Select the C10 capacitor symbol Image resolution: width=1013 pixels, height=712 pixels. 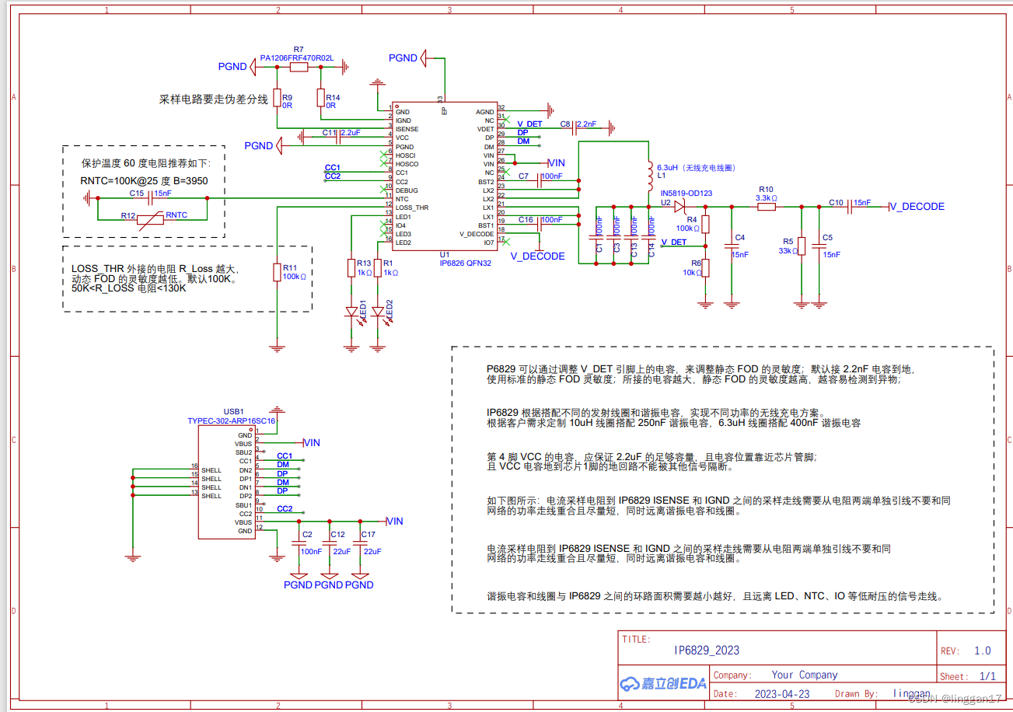click(x=849, y=207)
